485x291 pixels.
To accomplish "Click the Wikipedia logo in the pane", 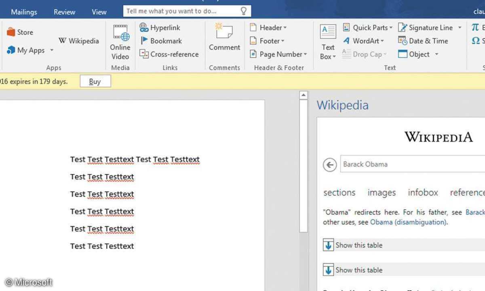I will point(439,137).
